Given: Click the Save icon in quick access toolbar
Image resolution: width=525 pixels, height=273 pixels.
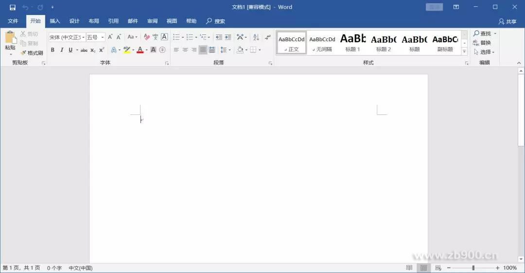Looking at the screenshot, I should point(12,7).
